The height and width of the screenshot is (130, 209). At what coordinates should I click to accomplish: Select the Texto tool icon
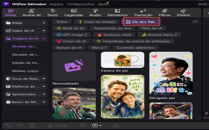(x=53, y=11)
